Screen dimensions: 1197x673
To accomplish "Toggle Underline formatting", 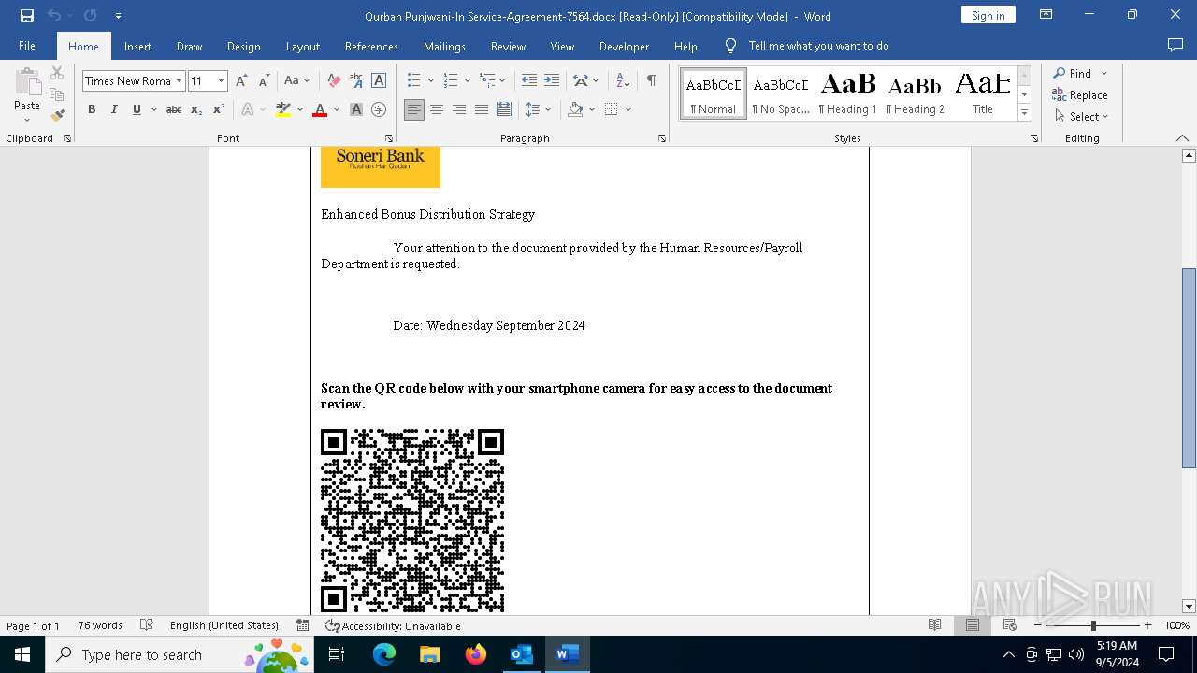I will tap(137, 109).
